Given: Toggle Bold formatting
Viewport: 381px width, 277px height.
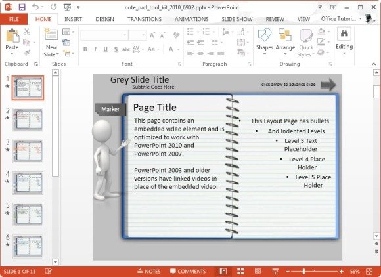Looking at the screenshot, I should (x=85, y=49).
